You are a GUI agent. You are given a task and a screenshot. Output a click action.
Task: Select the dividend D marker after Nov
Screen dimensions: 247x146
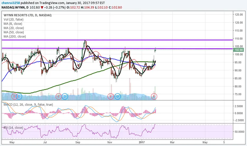(117, 96)
